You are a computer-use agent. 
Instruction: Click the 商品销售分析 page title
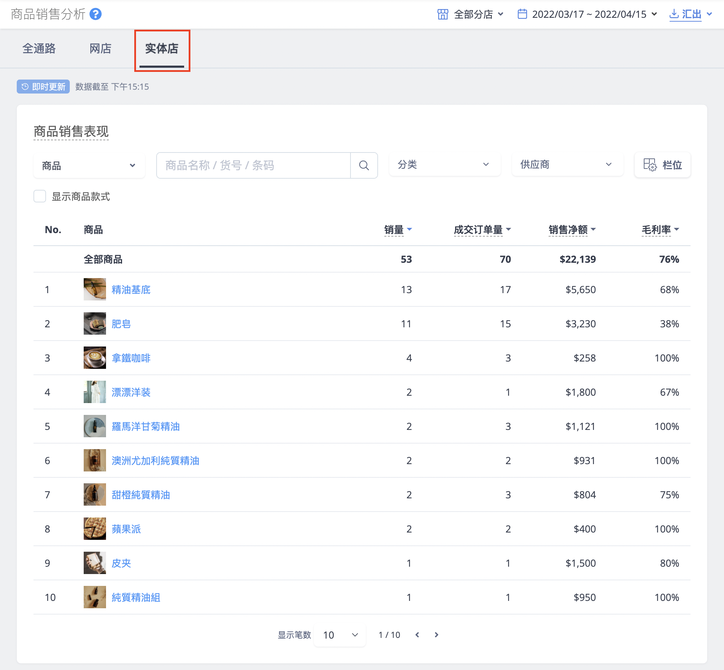click(48, 14)
